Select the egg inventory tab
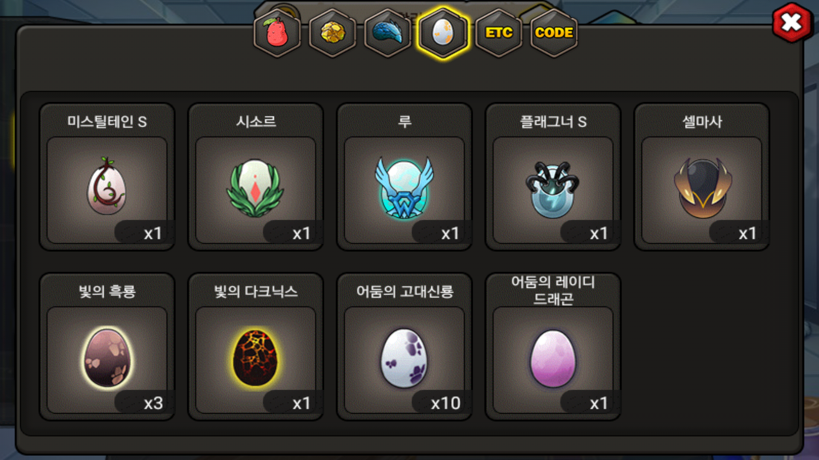This screenshot has height=460, width=819. (x=443, y=33)
